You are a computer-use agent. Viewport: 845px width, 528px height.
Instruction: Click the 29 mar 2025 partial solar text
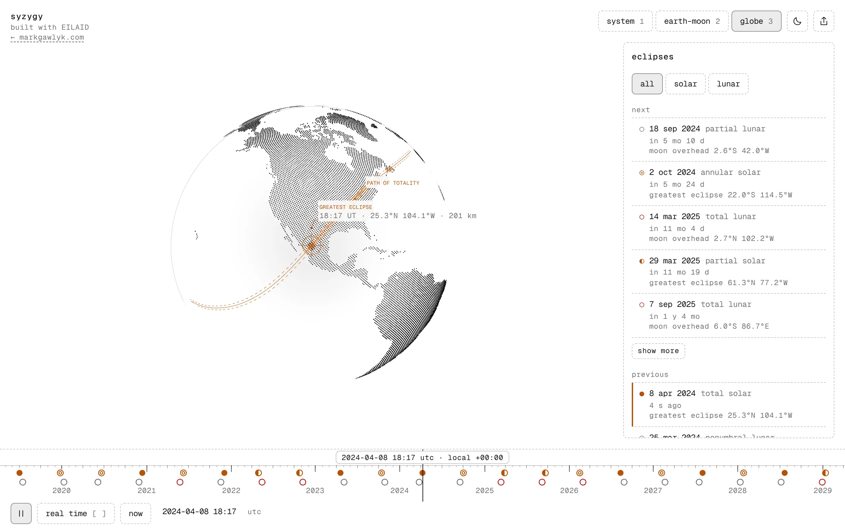(707, 261)
